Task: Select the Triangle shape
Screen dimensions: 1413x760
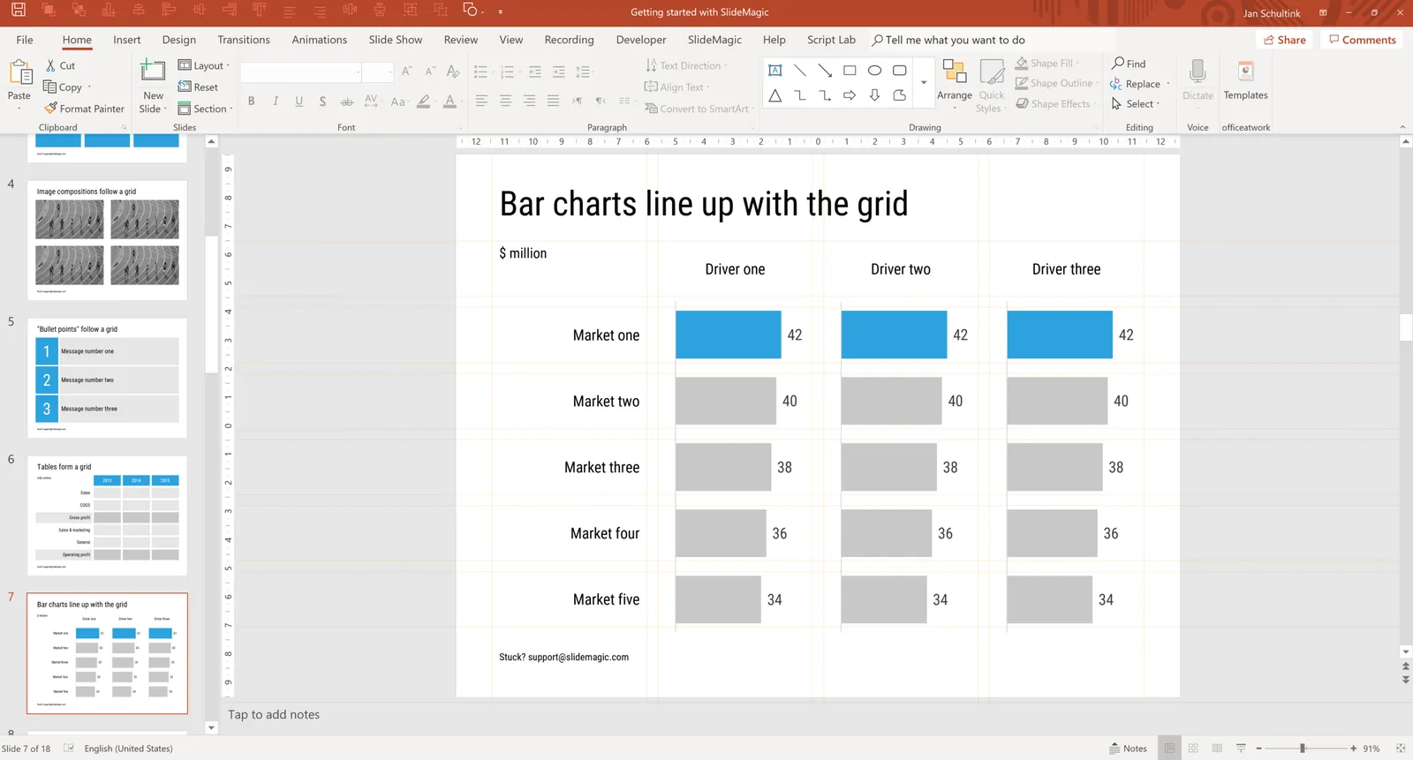Action: point(775,95)
